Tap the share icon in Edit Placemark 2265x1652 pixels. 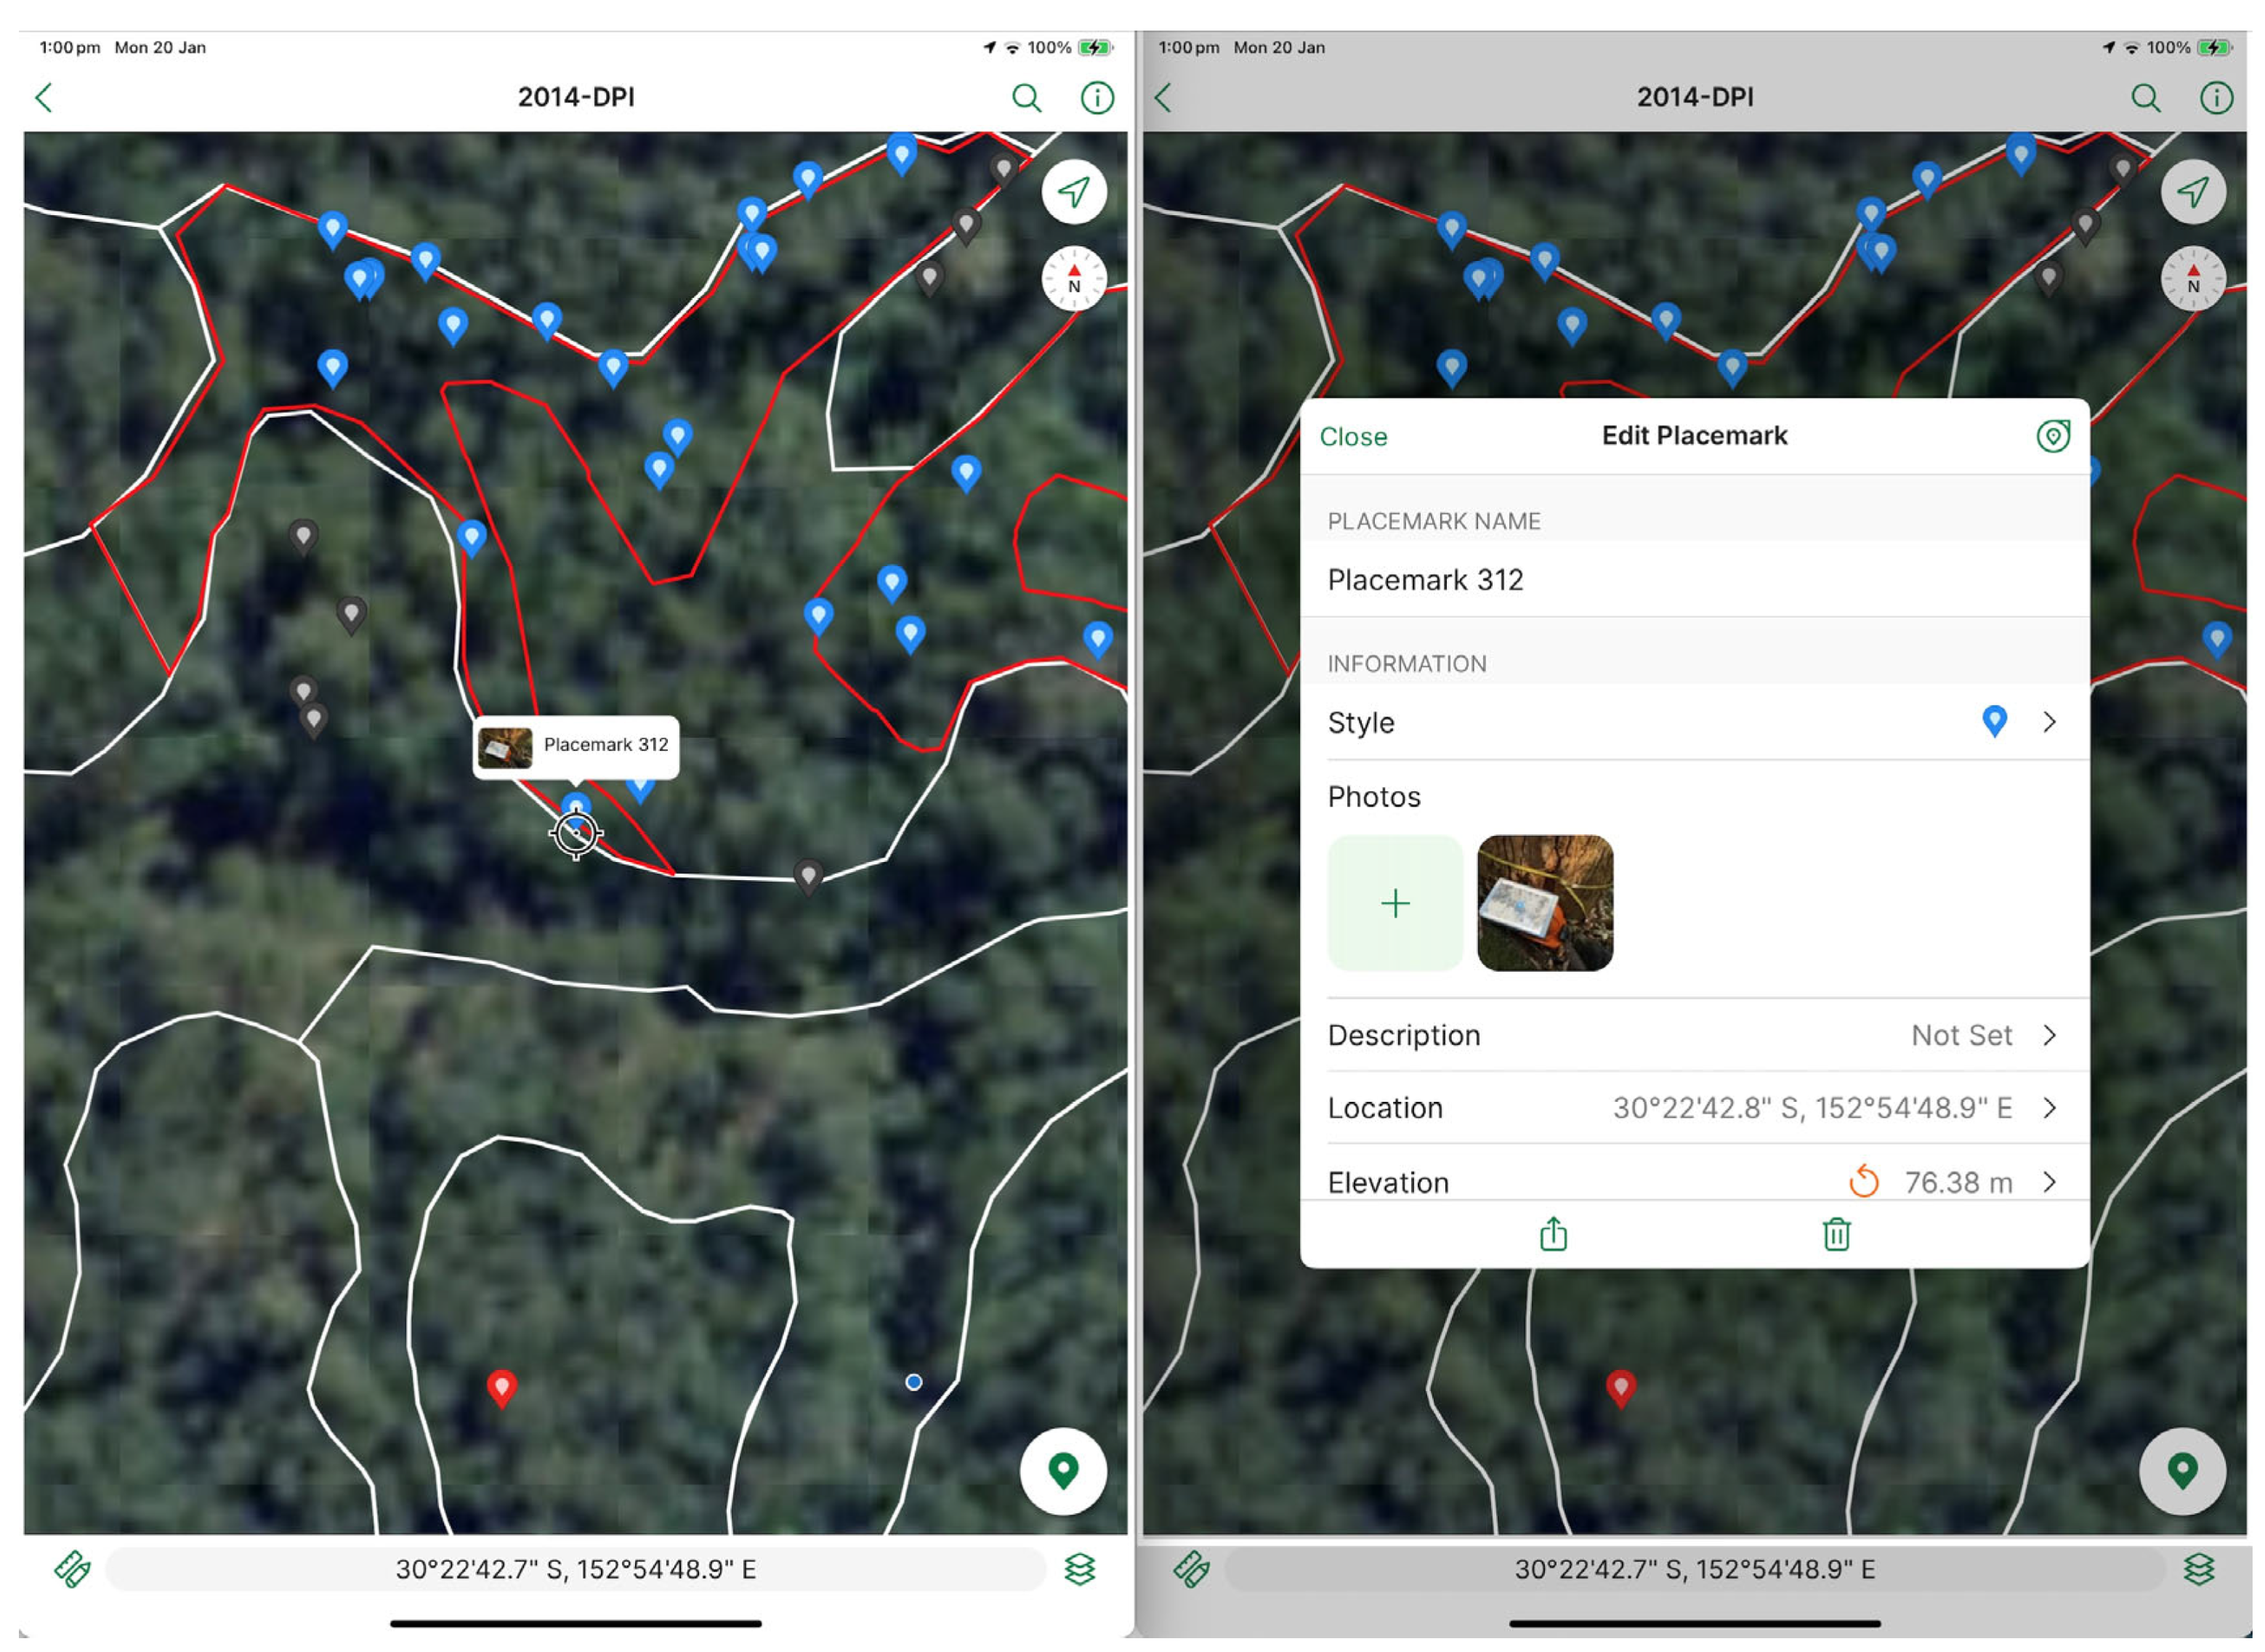click(x=1552, y=1234)
